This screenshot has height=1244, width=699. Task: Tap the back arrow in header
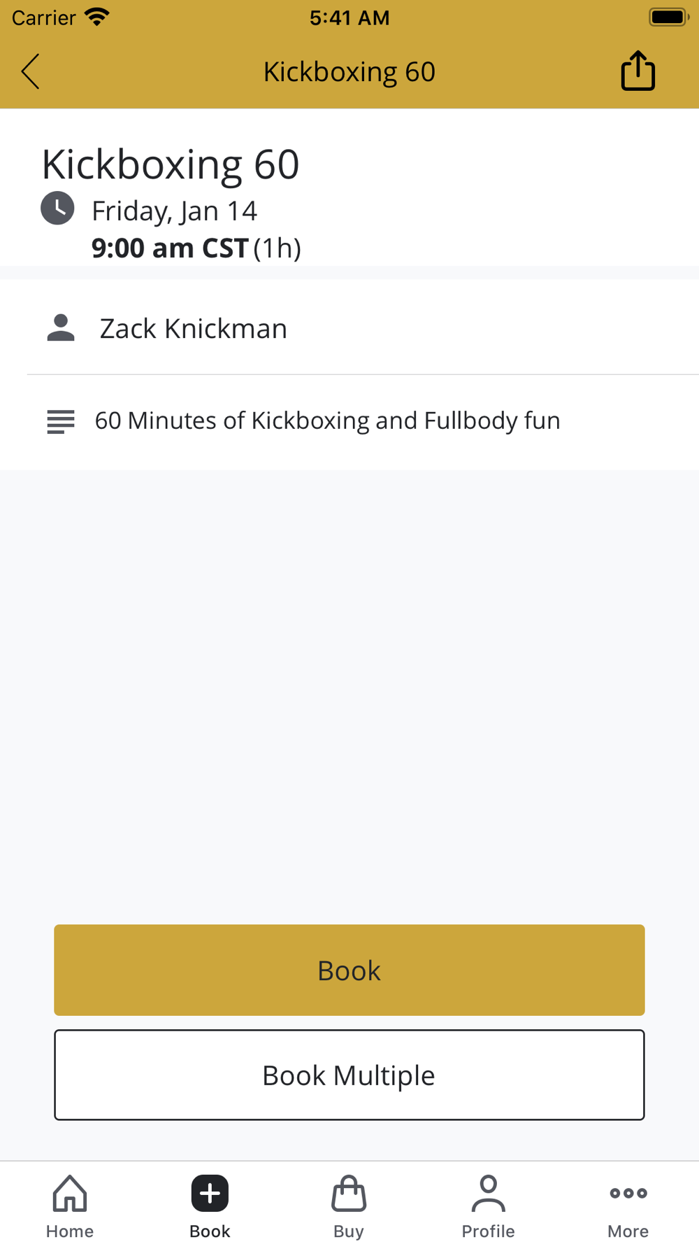tap(31, 71)
